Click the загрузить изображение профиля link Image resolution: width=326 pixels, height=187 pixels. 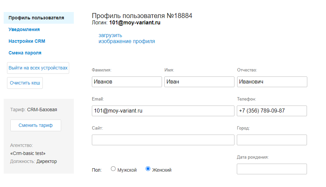tap(127, 38)
